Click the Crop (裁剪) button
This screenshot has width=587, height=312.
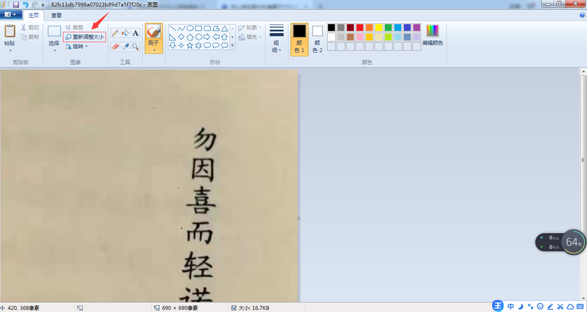click(x=75, y=28)
